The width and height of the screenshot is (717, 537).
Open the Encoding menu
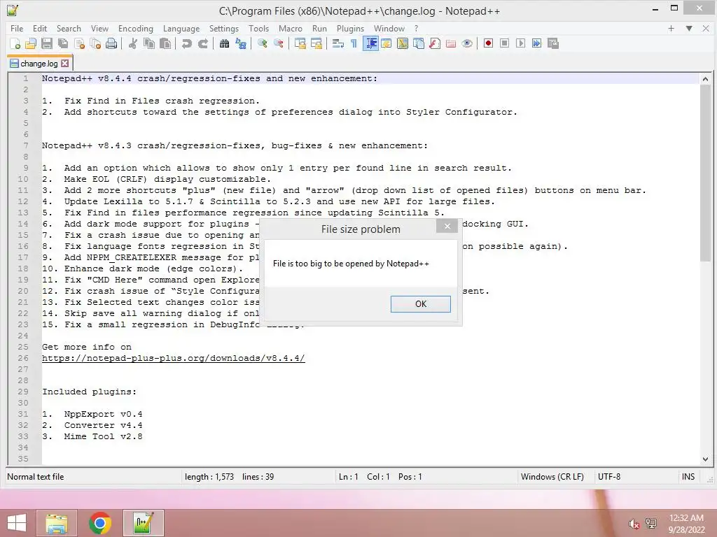coord(136,28)
